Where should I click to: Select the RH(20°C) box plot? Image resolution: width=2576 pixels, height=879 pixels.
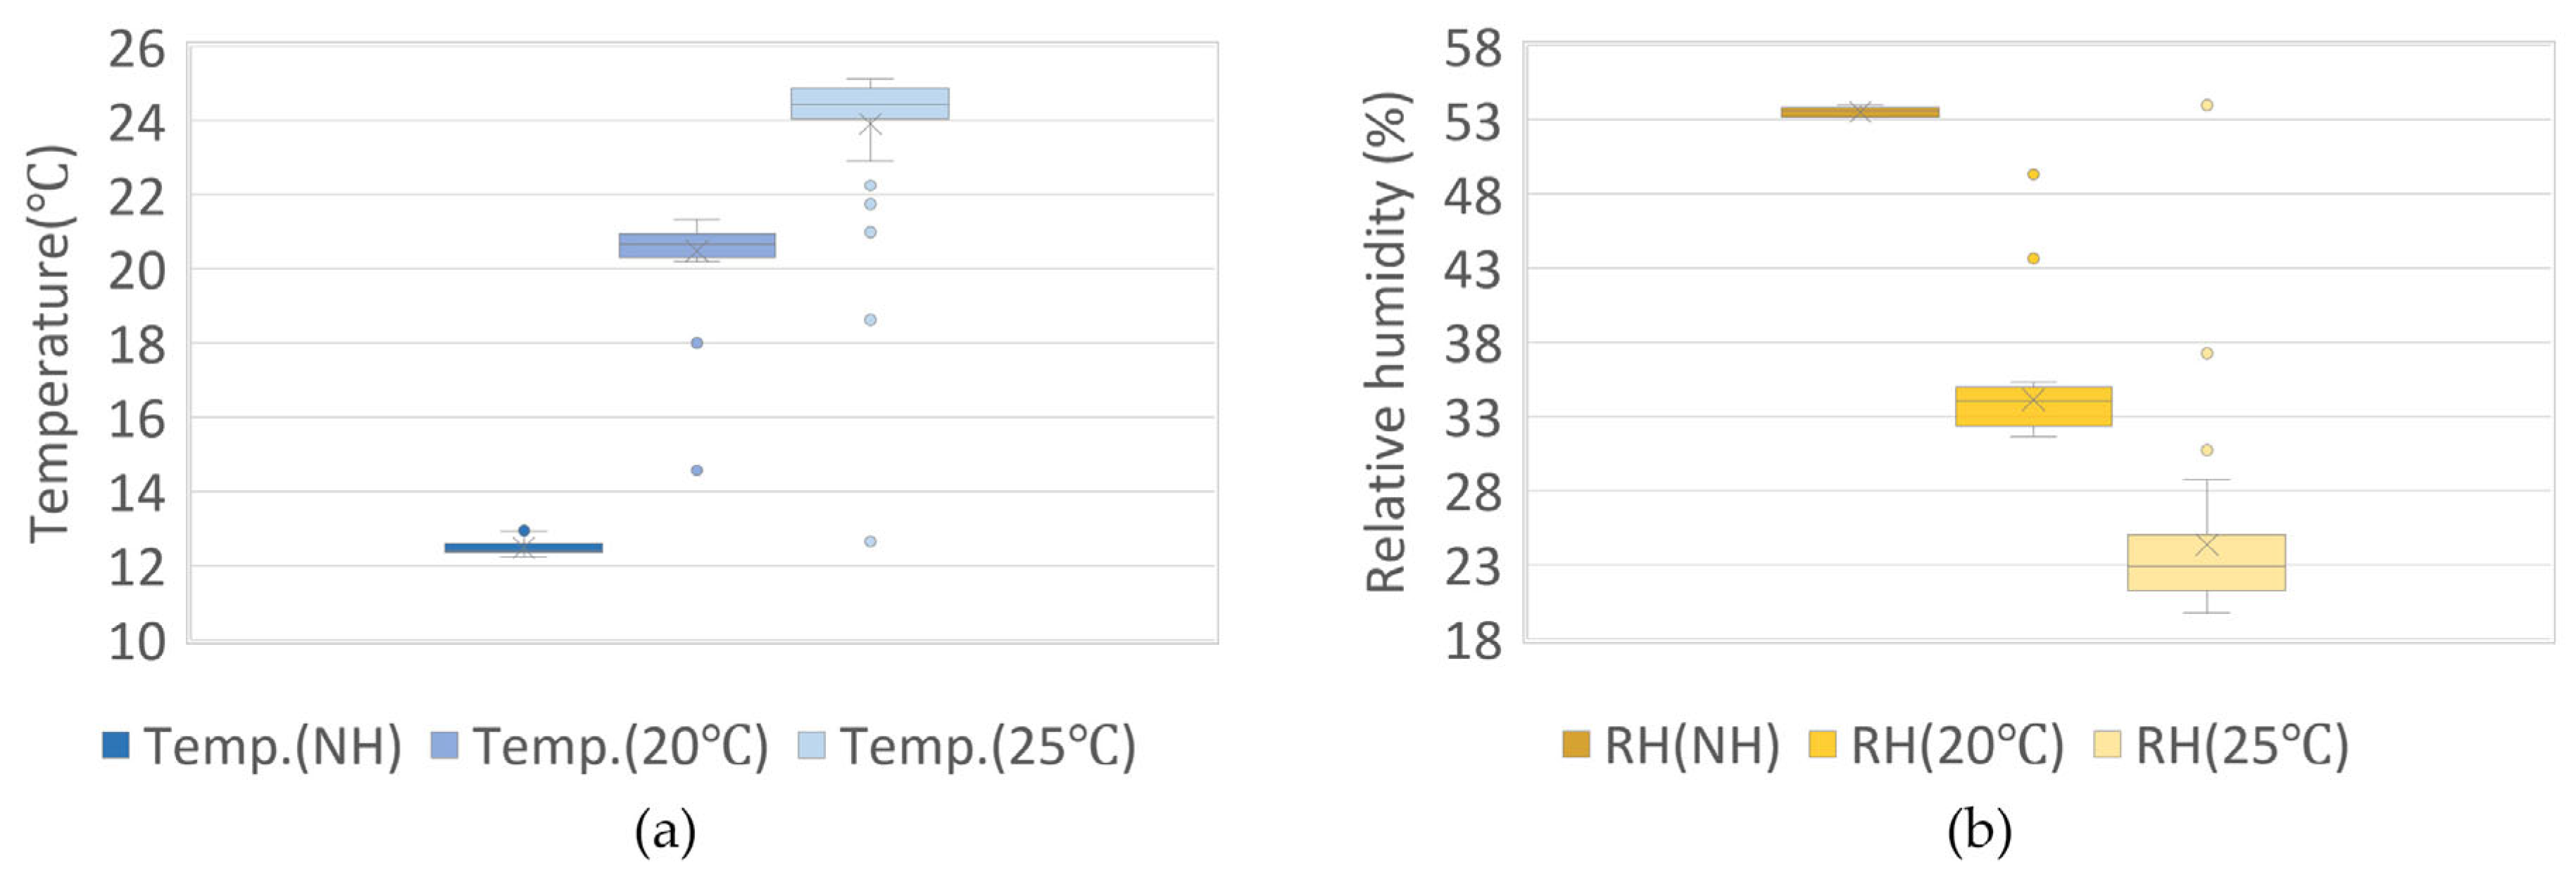tap(2033, 406)
